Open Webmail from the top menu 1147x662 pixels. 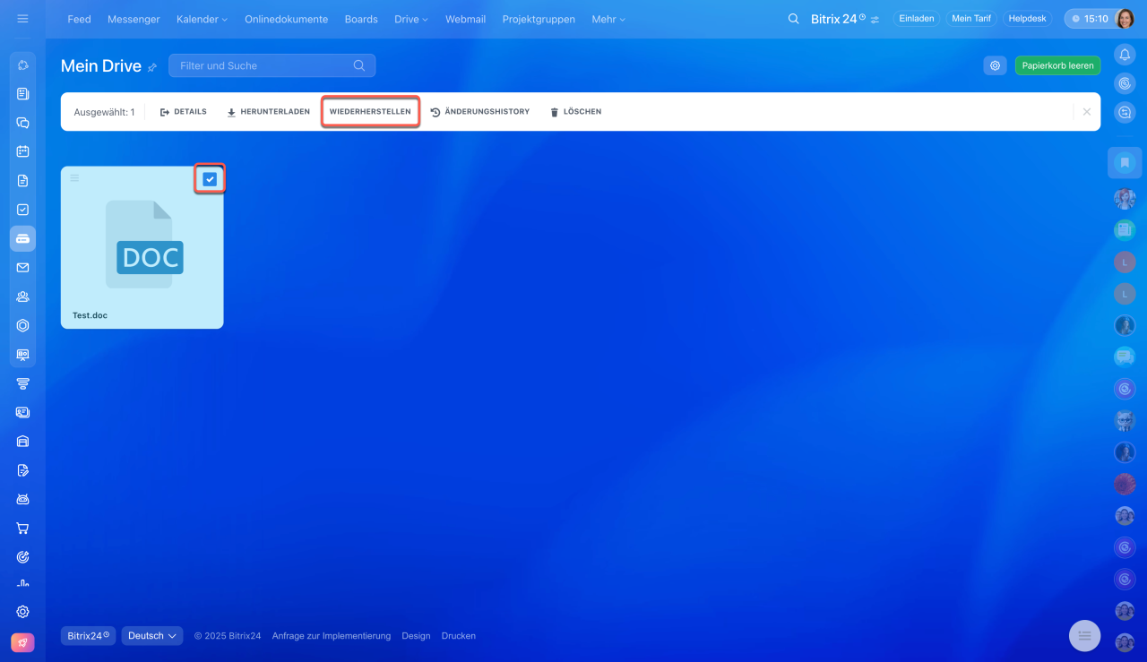tap(465, 19)
